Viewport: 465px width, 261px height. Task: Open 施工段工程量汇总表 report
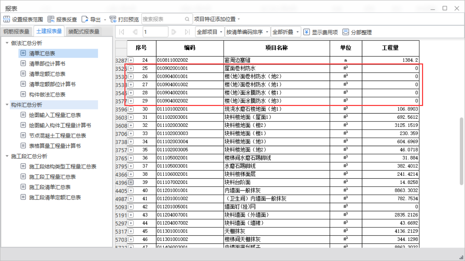pos(52,177)
